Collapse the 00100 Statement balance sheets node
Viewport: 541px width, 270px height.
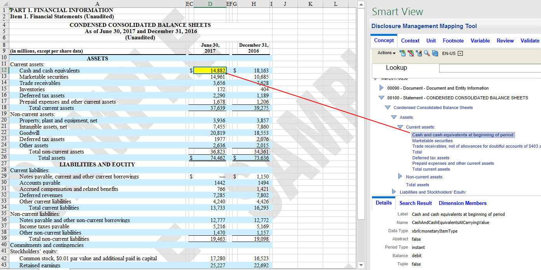click(382, 98)
